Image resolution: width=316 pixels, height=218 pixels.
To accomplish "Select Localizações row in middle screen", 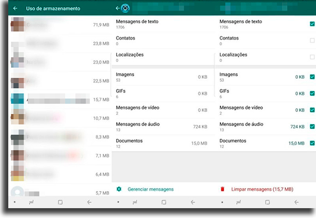I will [163, 57].
